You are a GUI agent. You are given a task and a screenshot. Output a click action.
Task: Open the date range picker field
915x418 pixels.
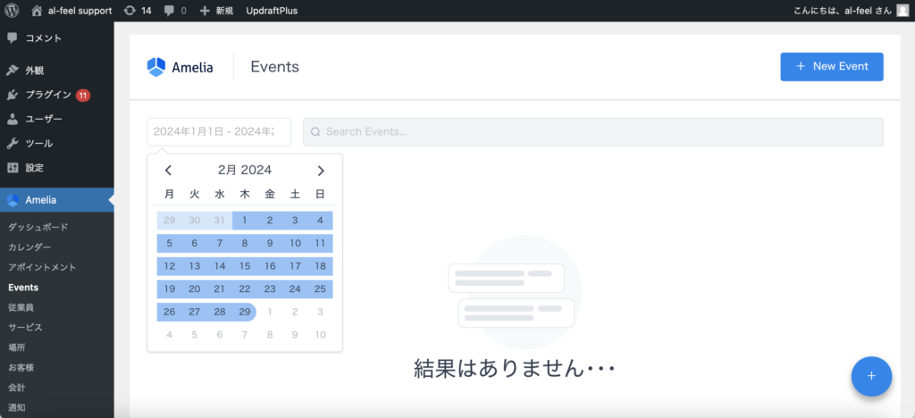coord(219,131)
